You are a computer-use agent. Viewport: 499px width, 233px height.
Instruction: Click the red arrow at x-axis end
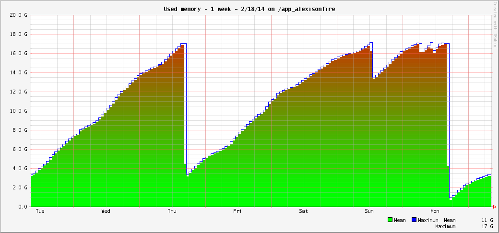(494, 207)
